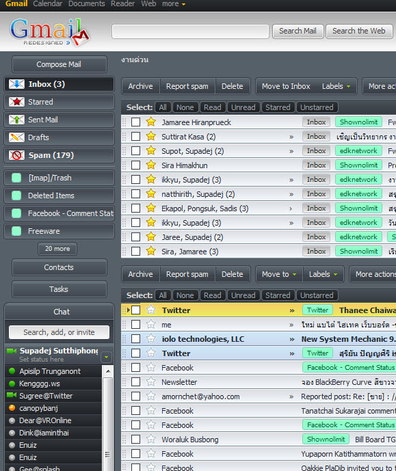This screenshot has height=471, width=396.
Task: Open the Labels dropdown in the lower toolbar
Action: [323, 274]
